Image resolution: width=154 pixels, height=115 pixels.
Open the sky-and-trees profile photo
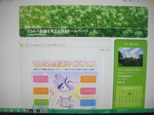pos(131,57)
